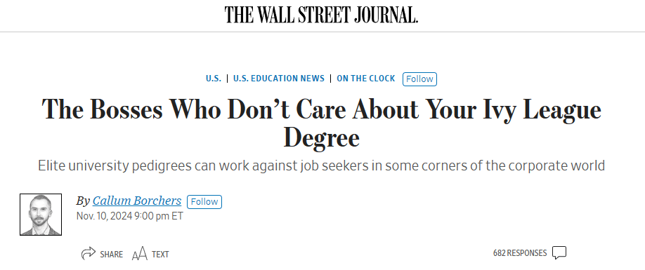The image size is (645, 270).
Task: Follow author Callum Borchers
Action: tap(204, 202)
